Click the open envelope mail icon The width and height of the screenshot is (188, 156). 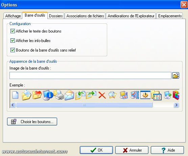(x=69, y=95)
